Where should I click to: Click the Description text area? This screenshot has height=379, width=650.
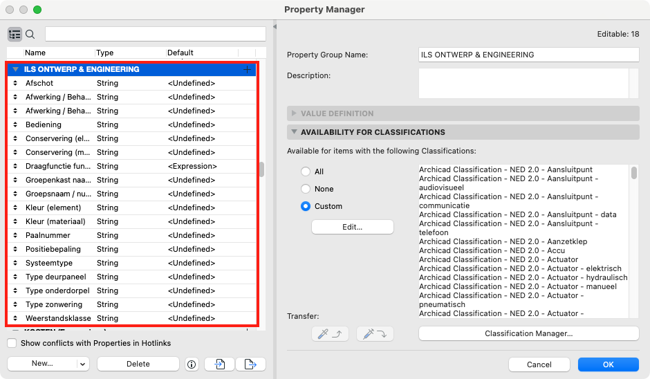click(x=523, y=84)
